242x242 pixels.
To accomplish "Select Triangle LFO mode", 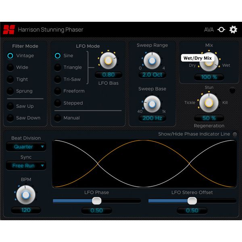I will click(x=58, y=67).
